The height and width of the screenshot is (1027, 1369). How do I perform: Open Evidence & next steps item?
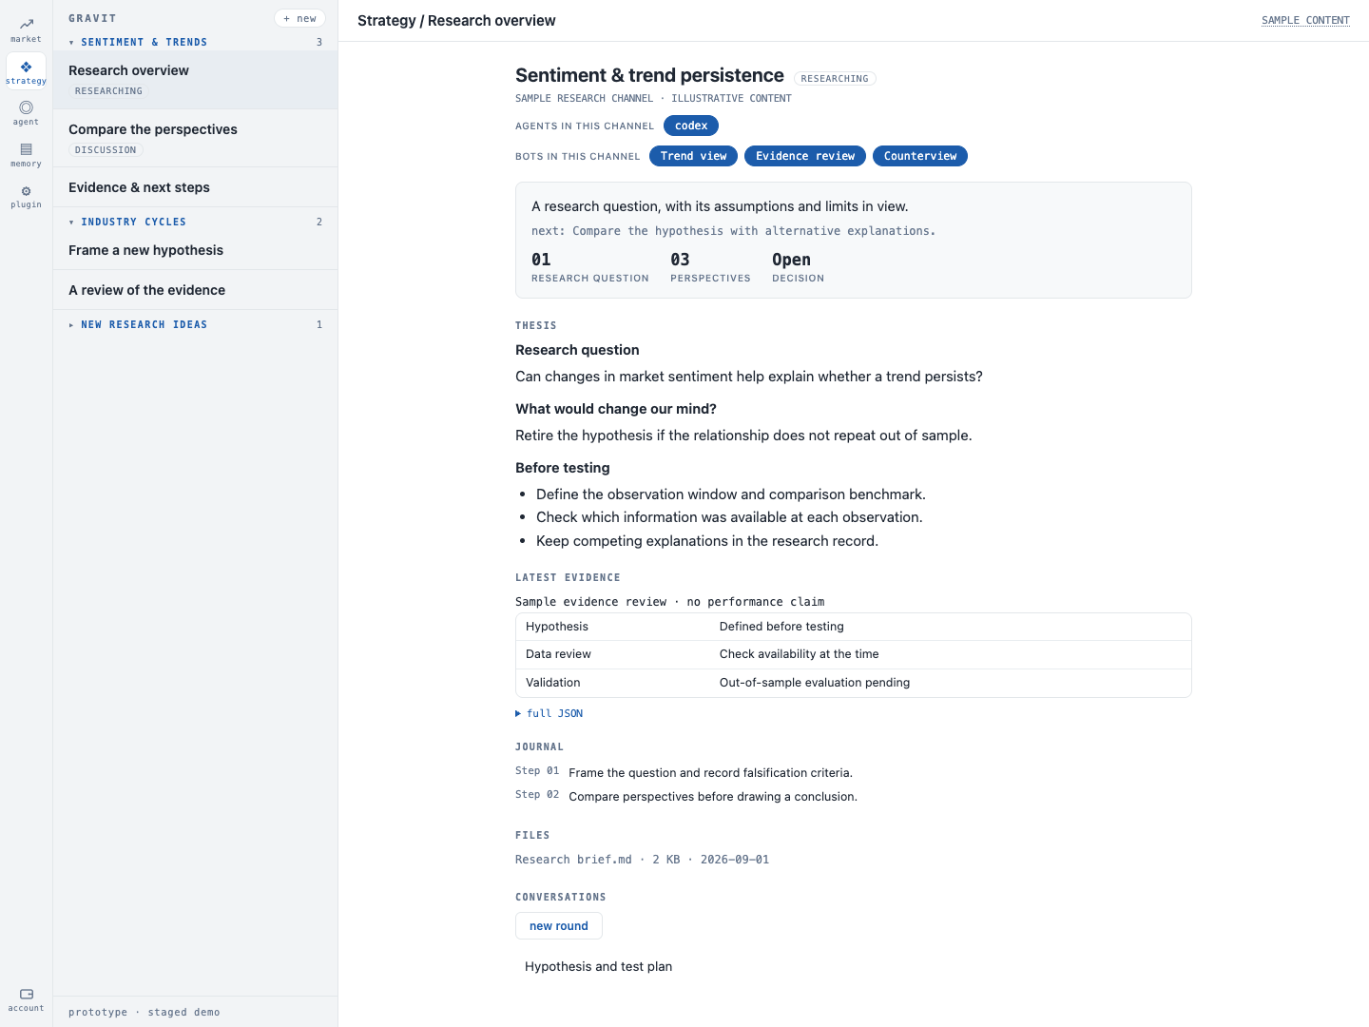(x=195, y=187)
